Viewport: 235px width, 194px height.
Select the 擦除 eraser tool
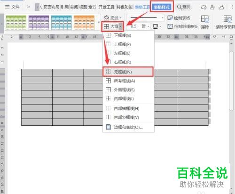click(x=205, y=22)
